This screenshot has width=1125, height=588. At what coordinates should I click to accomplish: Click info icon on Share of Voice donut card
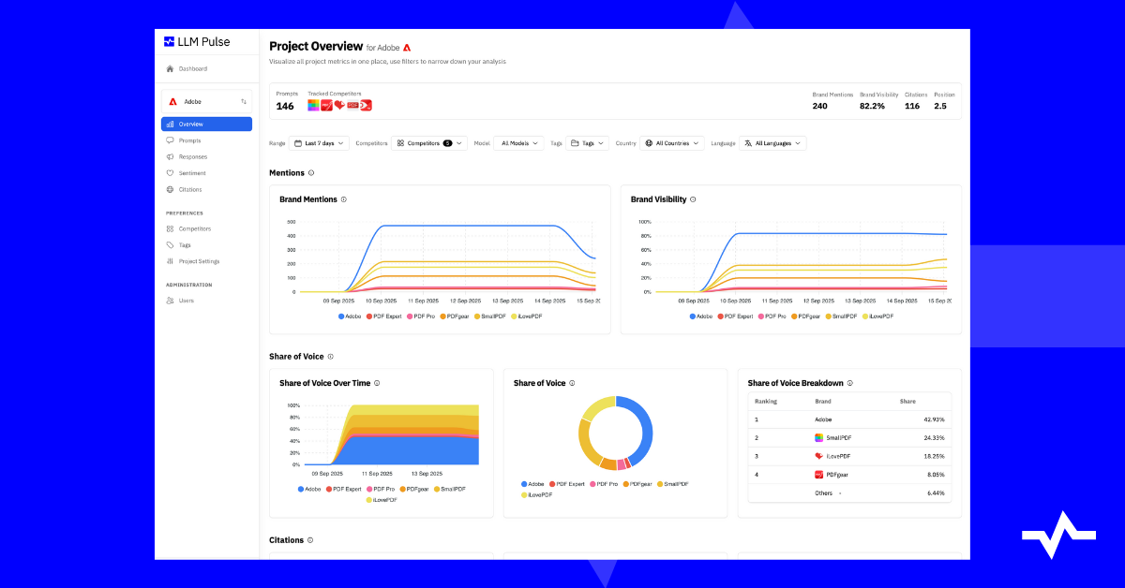pyautogui.click(x=572, y=383)
